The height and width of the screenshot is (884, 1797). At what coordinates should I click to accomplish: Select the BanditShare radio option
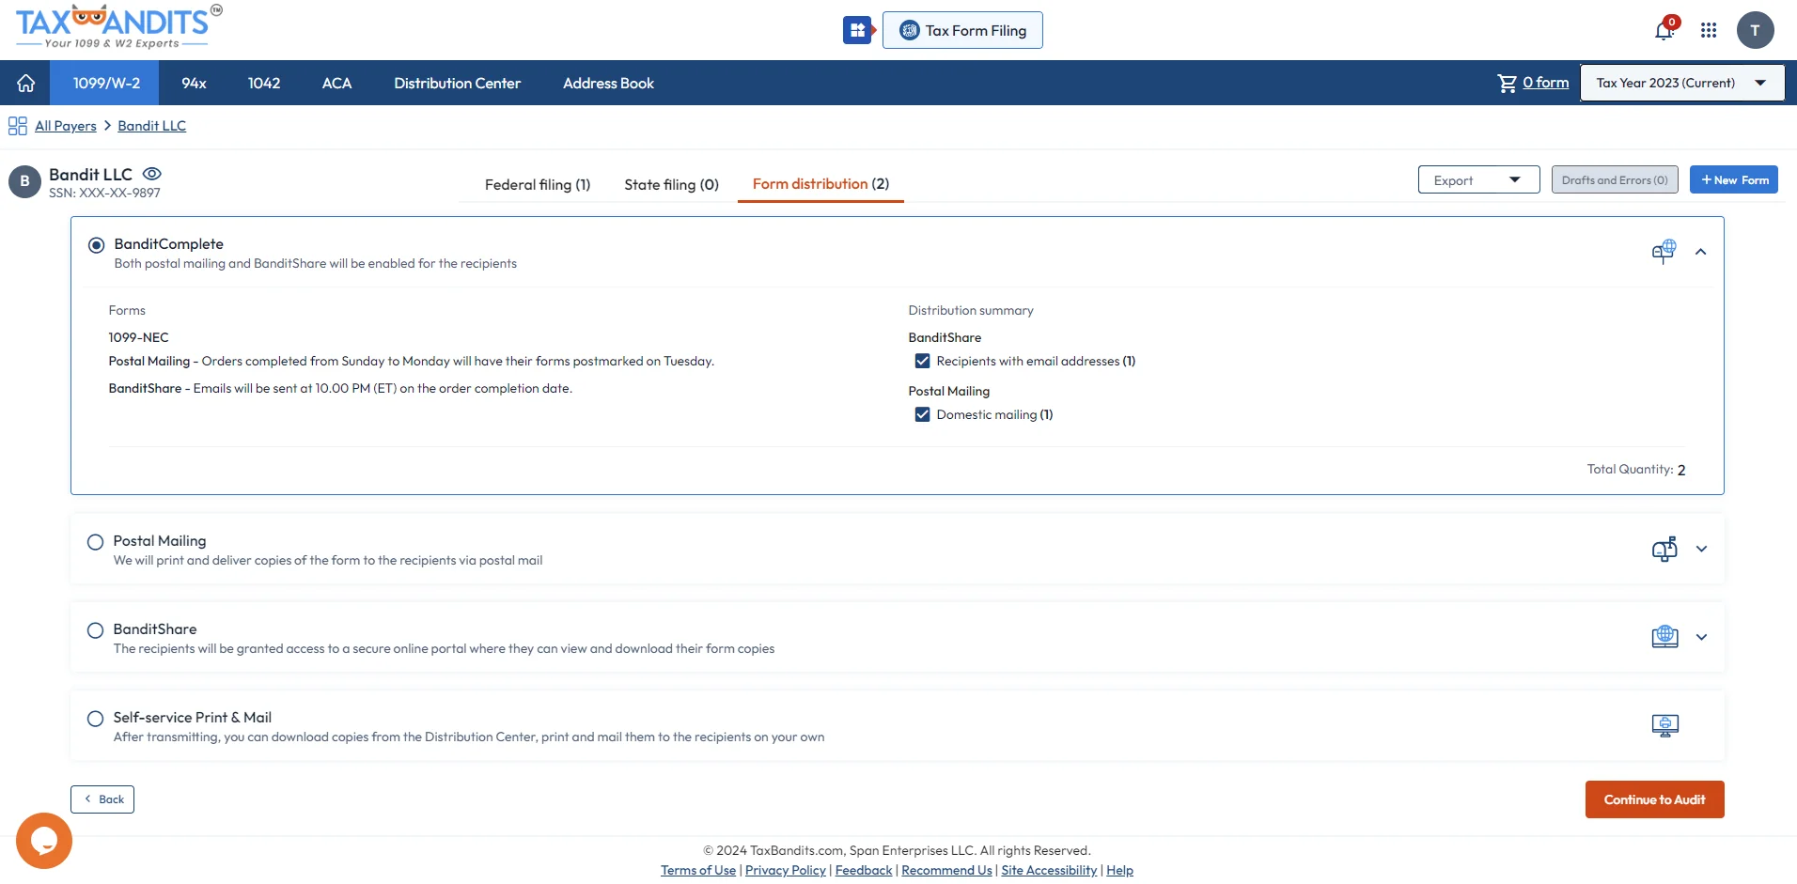95,630
